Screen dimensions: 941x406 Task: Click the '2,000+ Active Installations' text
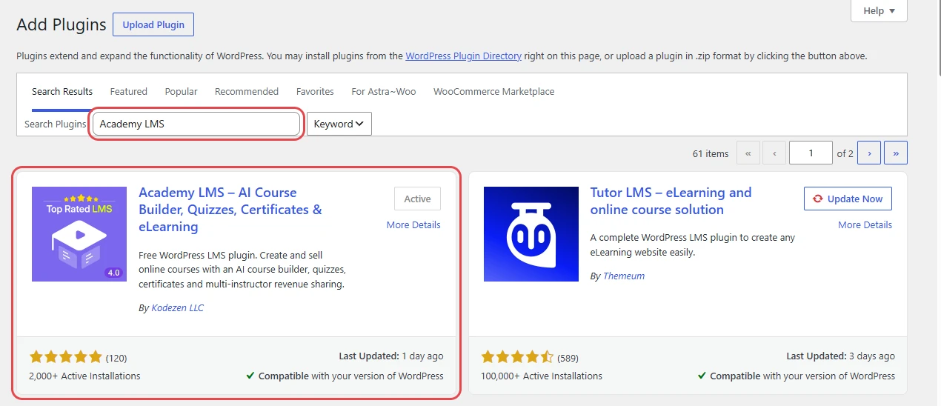pyautogui.click(x=84, y=376)
